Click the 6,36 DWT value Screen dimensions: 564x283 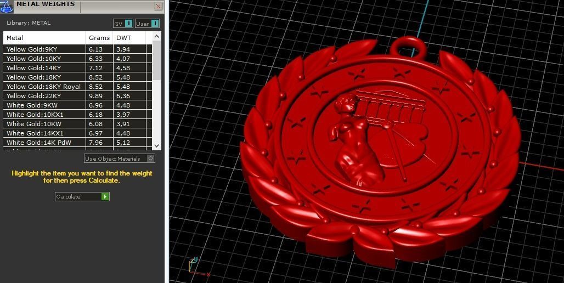click(123, 96)
